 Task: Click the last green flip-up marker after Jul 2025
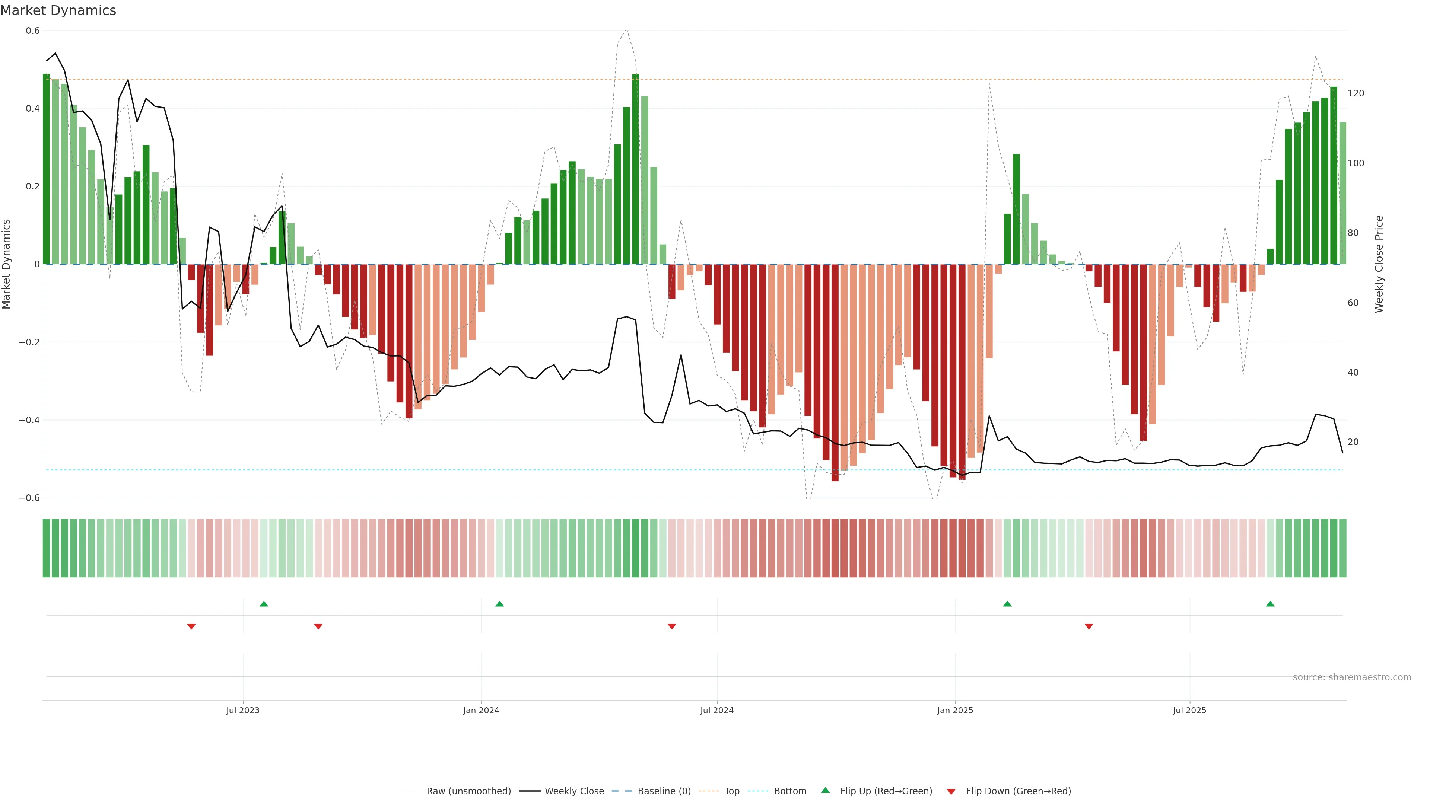(1270, 604)
